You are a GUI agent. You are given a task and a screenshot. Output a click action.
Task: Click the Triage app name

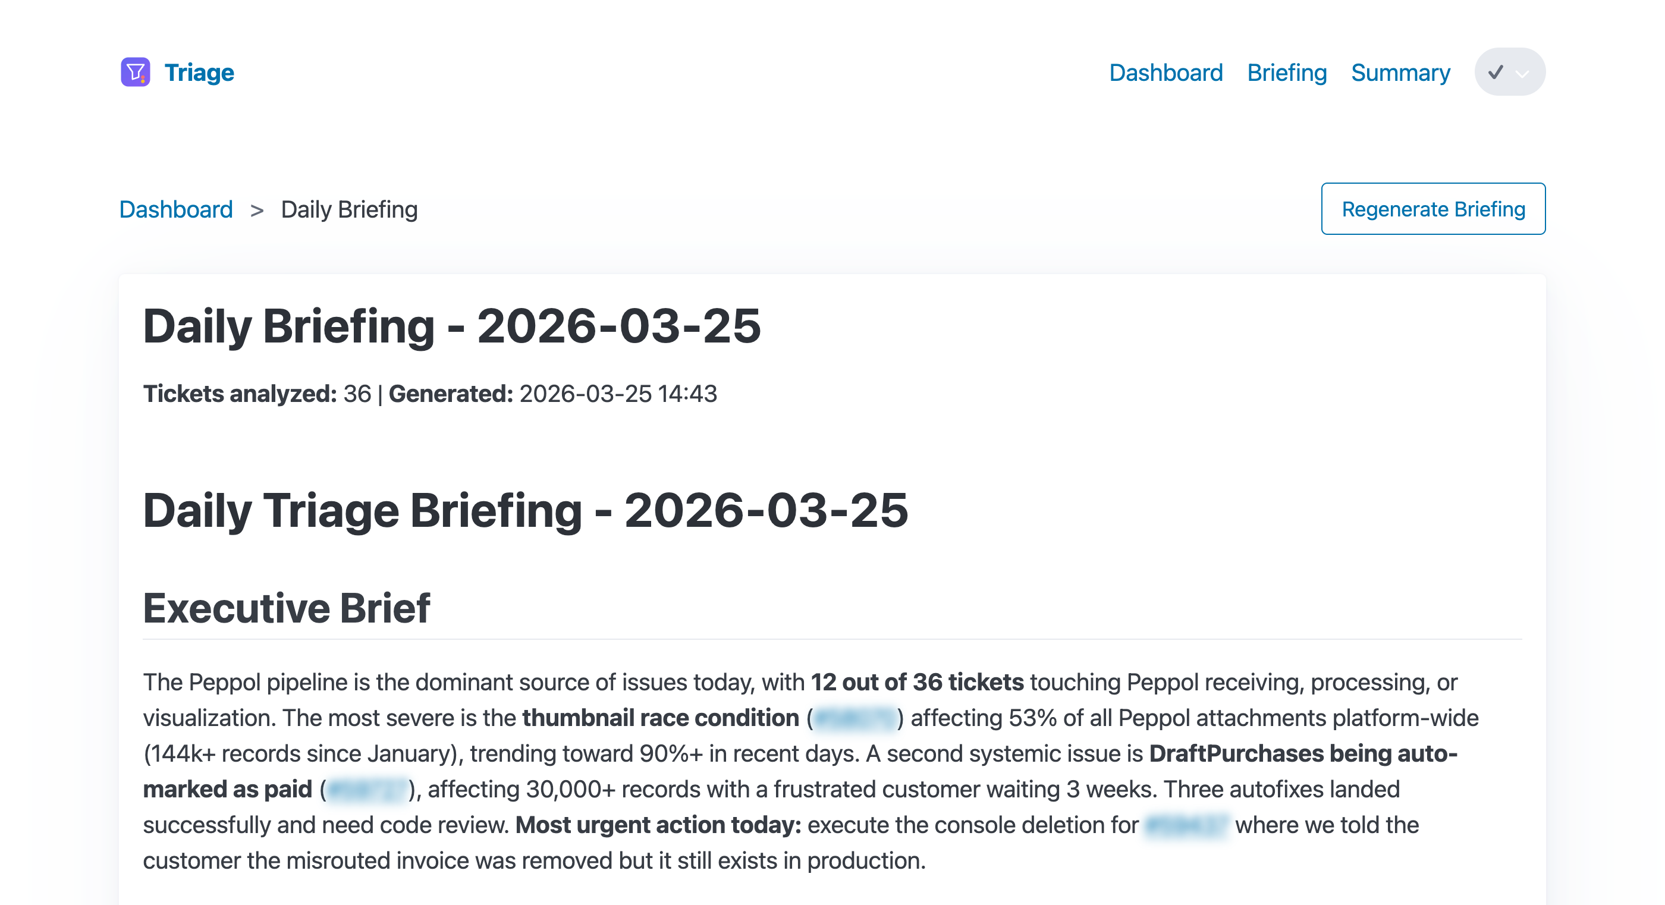click(199, 73)
